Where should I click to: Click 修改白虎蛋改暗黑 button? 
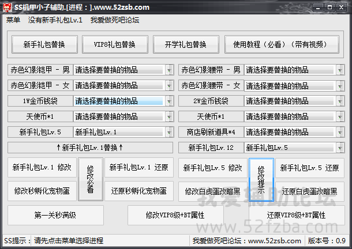[x=213, y=191]
